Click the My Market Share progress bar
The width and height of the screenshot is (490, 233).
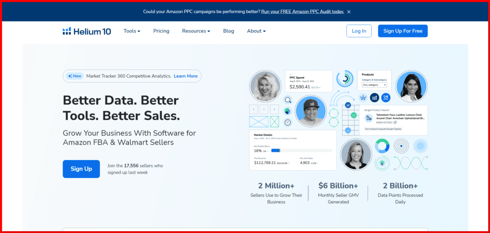click(x=301, y=151)
